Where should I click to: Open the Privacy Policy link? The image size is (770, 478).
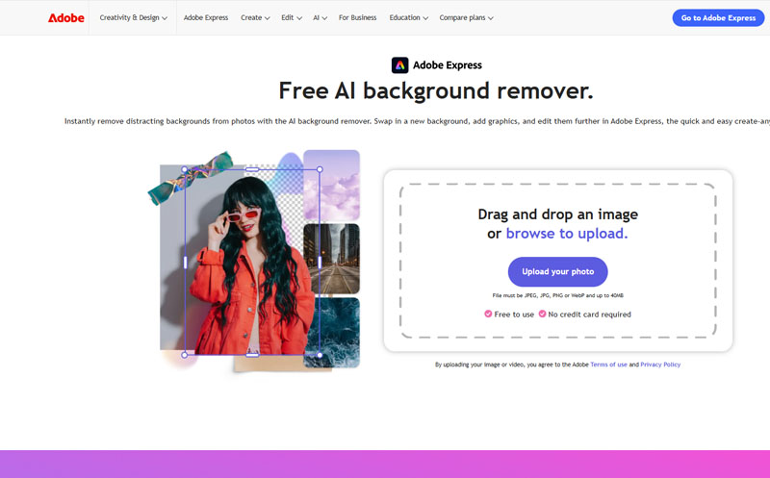pyautogui.click(x=660, y=365)
